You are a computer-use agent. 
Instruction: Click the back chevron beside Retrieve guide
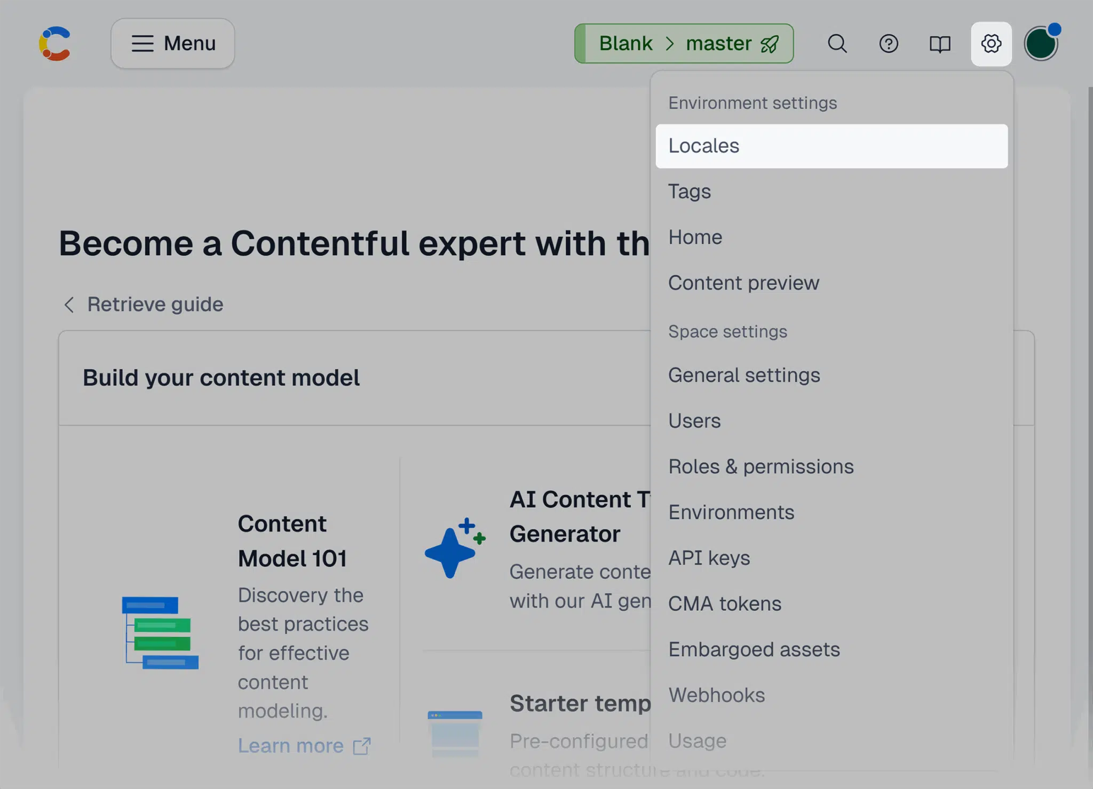click(69, 305)
